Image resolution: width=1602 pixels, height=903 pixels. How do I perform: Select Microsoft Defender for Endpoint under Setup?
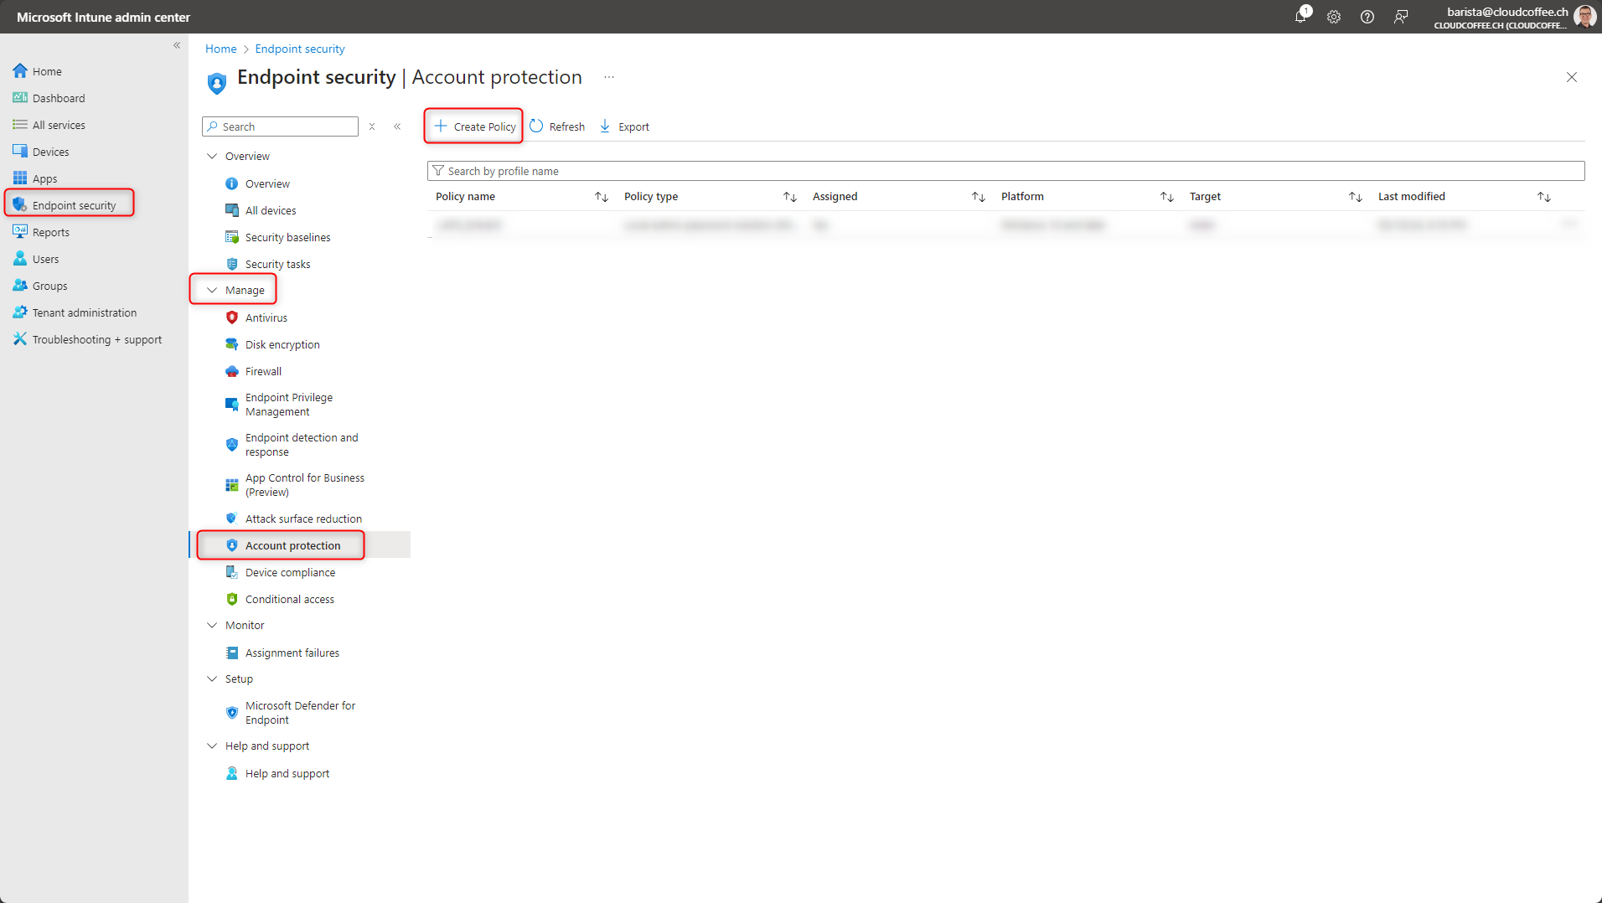pyautogui.click(x=300, y=712)
